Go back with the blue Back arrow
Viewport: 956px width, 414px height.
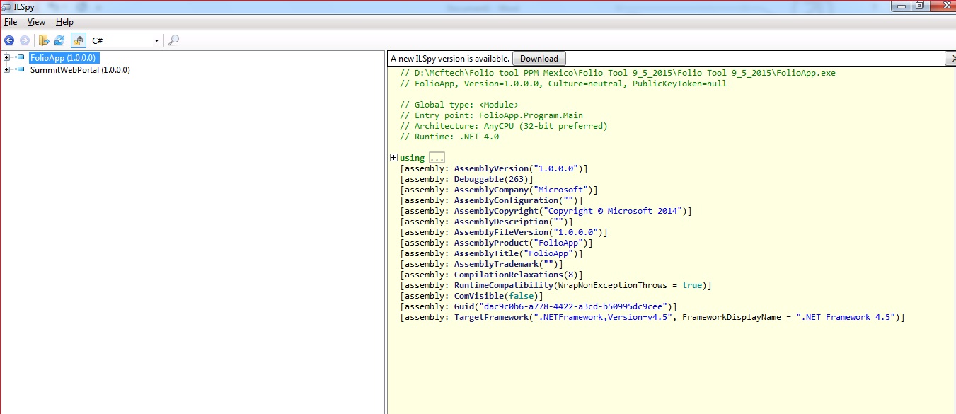pos(9,40)
